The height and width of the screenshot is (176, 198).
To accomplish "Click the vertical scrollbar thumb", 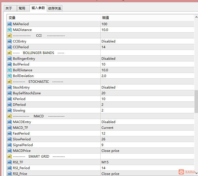I will [x=196, y=101].
